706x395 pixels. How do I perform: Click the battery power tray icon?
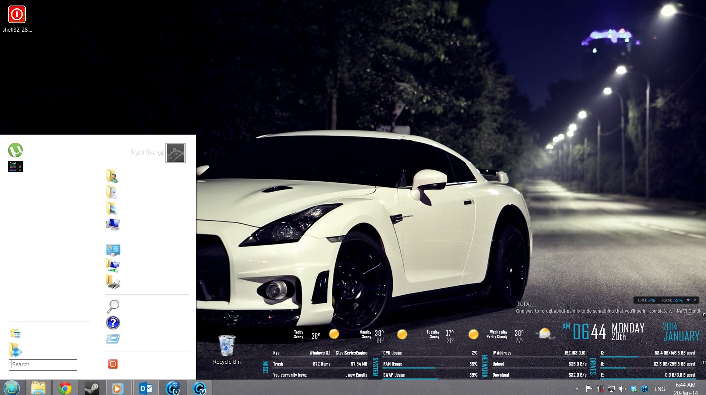pyautogui.click(x=600, y=389)
